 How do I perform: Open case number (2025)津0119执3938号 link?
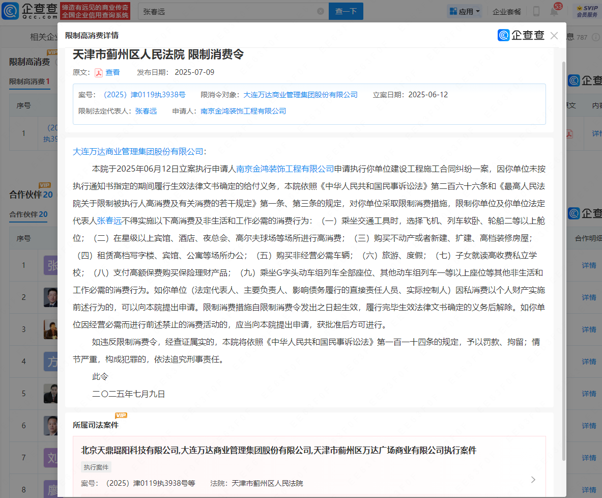[x=144, y=95]
